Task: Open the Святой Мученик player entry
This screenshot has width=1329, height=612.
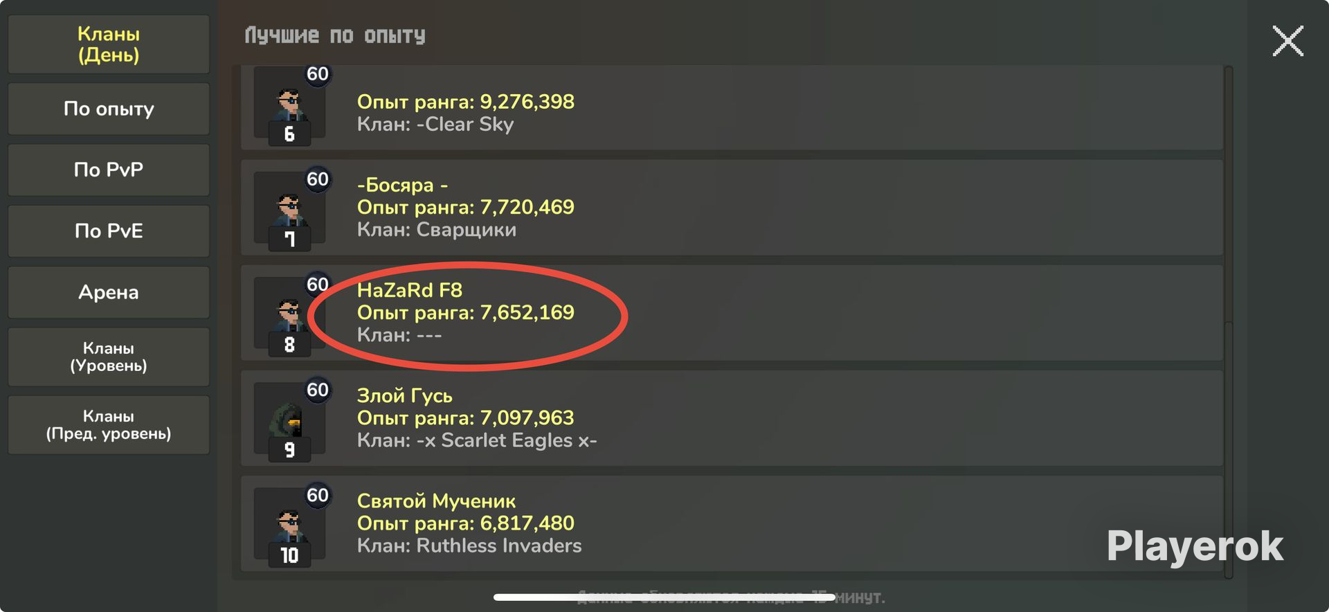Action: tap(732, 523)
